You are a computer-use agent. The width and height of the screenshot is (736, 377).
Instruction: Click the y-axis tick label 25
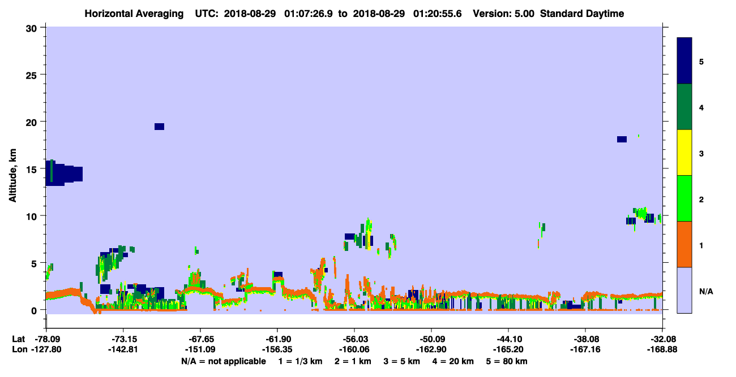pyautogui.click(x=33, y=75)
